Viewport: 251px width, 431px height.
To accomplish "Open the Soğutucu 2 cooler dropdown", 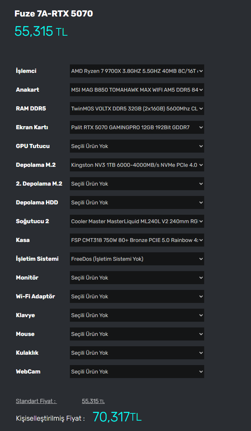I will coord(137,221).
